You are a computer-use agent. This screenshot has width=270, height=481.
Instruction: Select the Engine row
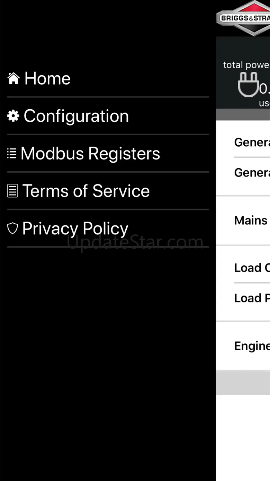click(252, 346)
